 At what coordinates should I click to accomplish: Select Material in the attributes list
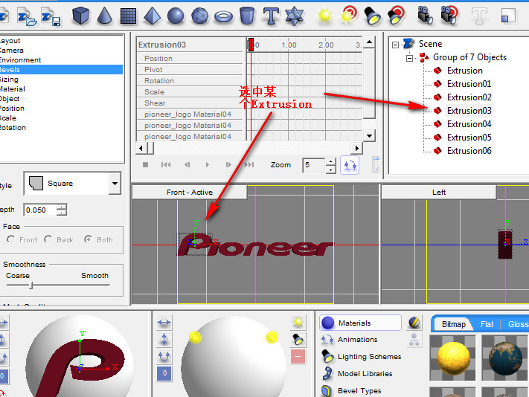click(x=13, y=89)
